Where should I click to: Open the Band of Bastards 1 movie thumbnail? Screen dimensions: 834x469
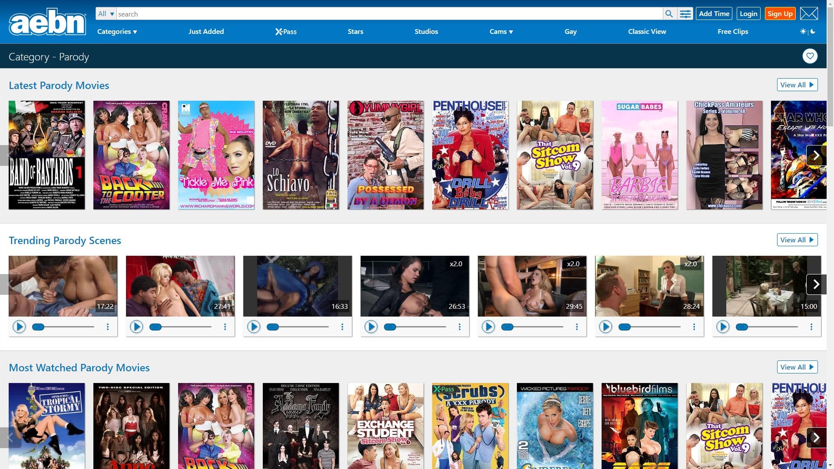pyautogui.click(x=46, y=155)
